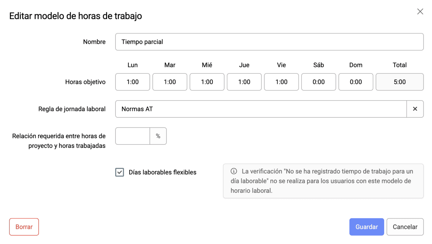
Task: Click the Lun target hours field
Action: 132,82
